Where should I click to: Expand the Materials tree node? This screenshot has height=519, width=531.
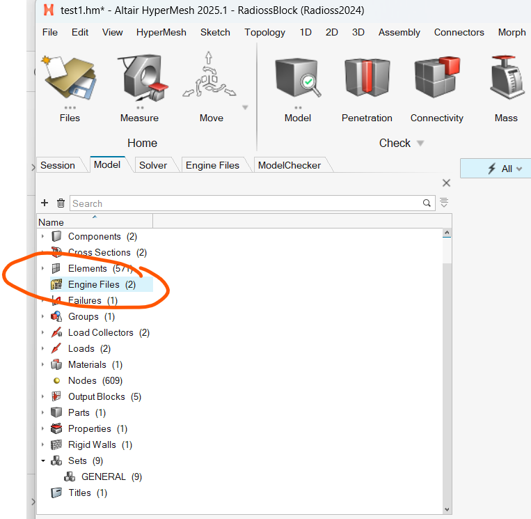42,364
